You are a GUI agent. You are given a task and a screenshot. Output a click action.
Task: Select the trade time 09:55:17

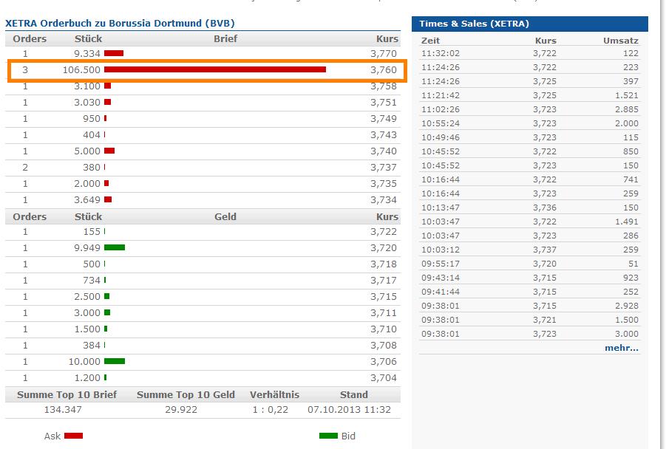tap(441, 264)
